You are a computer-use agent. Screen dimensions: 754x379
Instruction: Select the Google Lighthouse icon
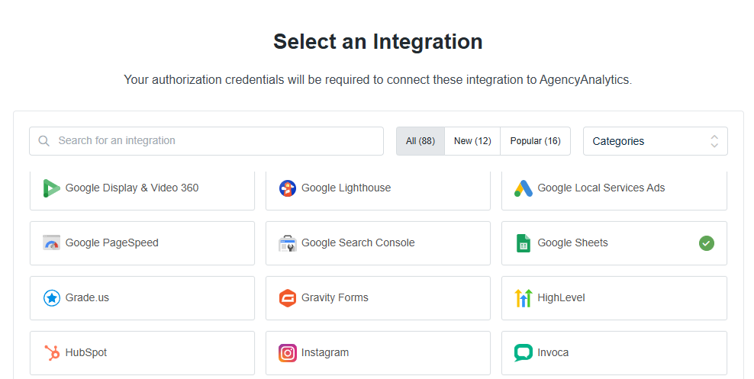click(x=288, y=188)
